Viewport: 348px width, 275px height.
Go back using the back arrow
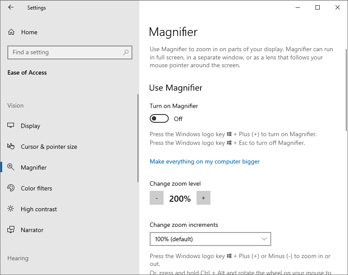11,7
